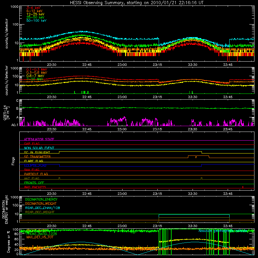
Task: Click the Absolute geomagnetic latitude label
Action: 223,231
